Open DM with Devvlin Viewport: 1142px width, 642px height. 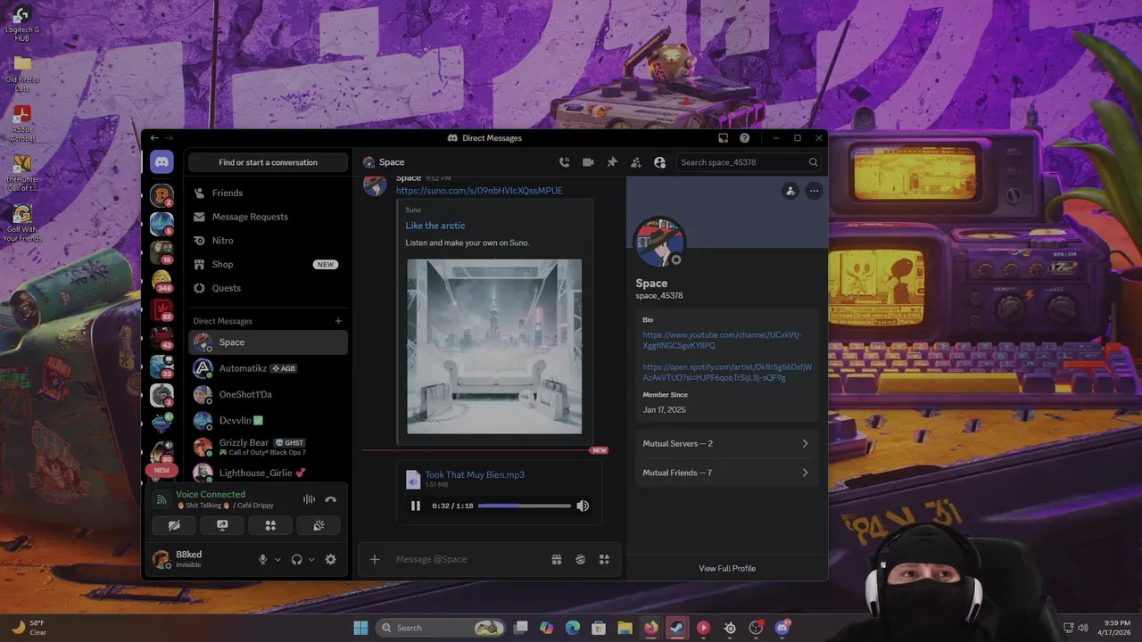coord(268,420)
